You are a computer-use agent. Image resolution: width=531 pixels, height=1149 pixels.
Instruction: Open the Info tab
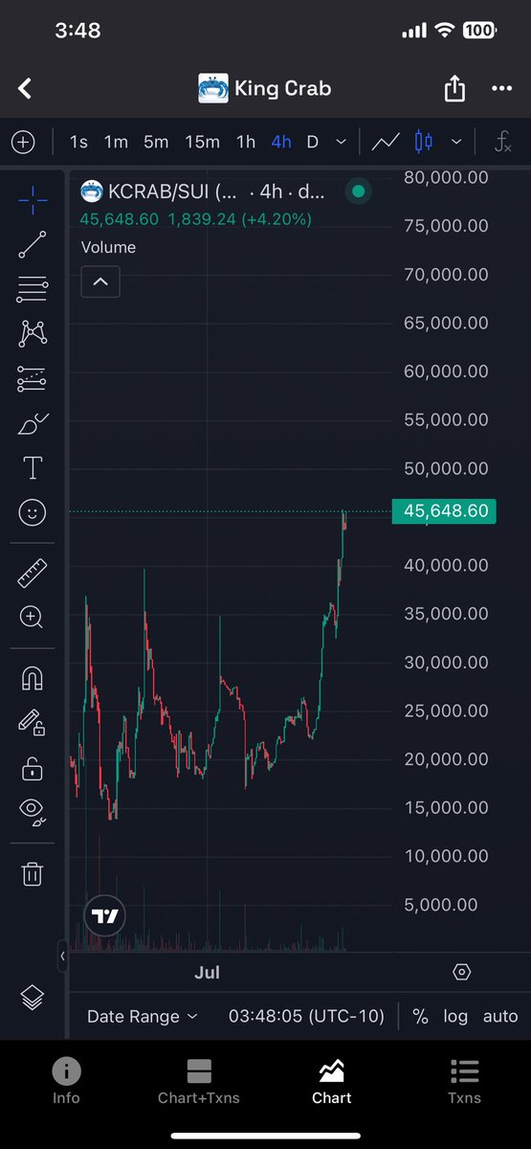tap(66, 1082)
